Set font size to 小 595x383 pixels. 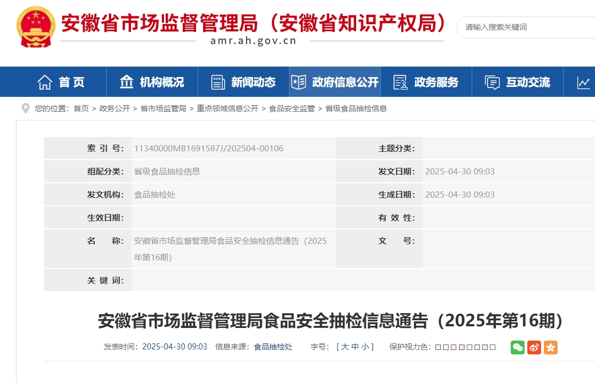tap(365, 347)
